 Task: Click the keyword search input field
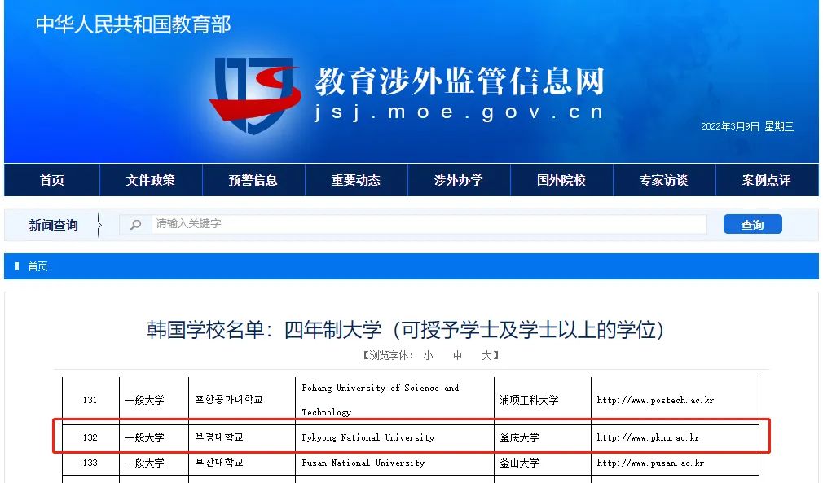(428, 224)
